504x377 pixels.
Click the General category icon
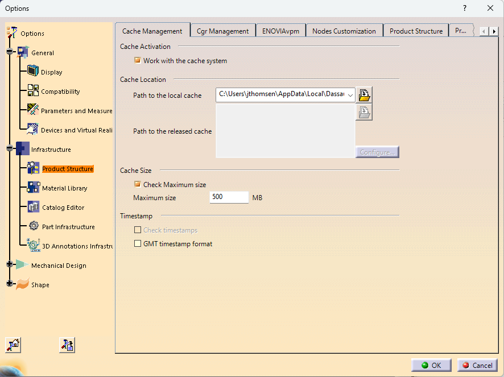[23, 52]
